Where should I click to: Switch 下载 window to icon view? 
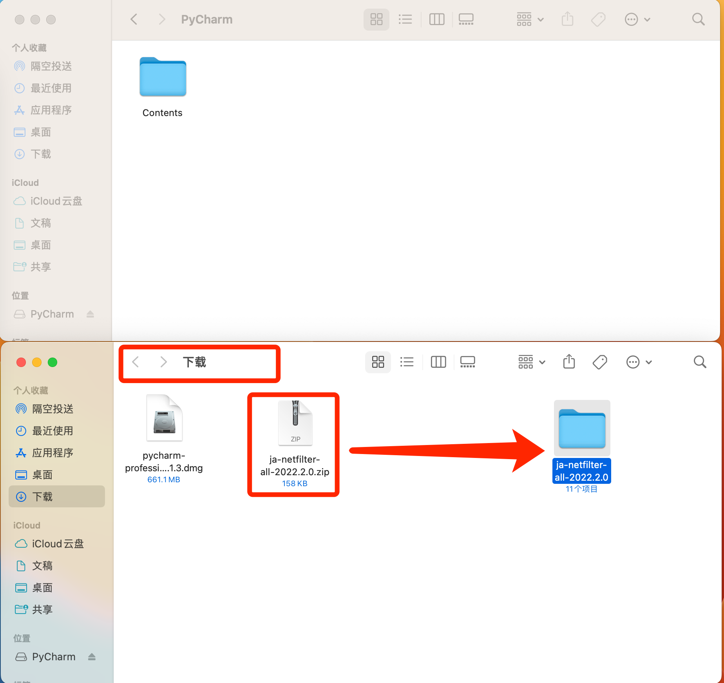[x=378, y=362]
